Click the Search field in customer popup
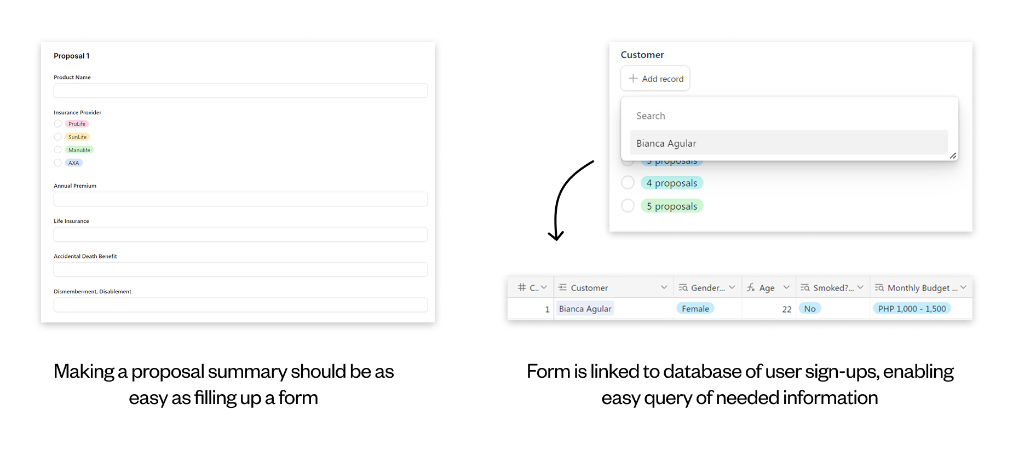The image size is (1013, 456). 788,116
